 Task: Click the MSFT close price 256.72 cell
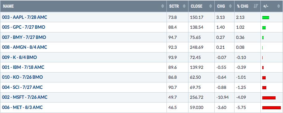coord(201,97)
